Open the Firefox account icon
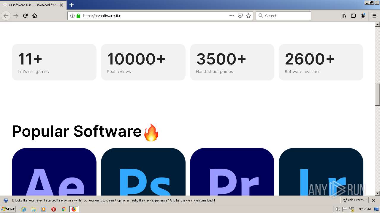This screenshot has width=380, height=213. tap(363, 16)
